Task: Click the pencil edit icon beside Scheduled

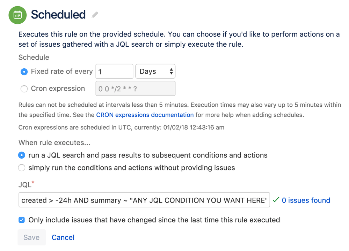Action: 95,15
